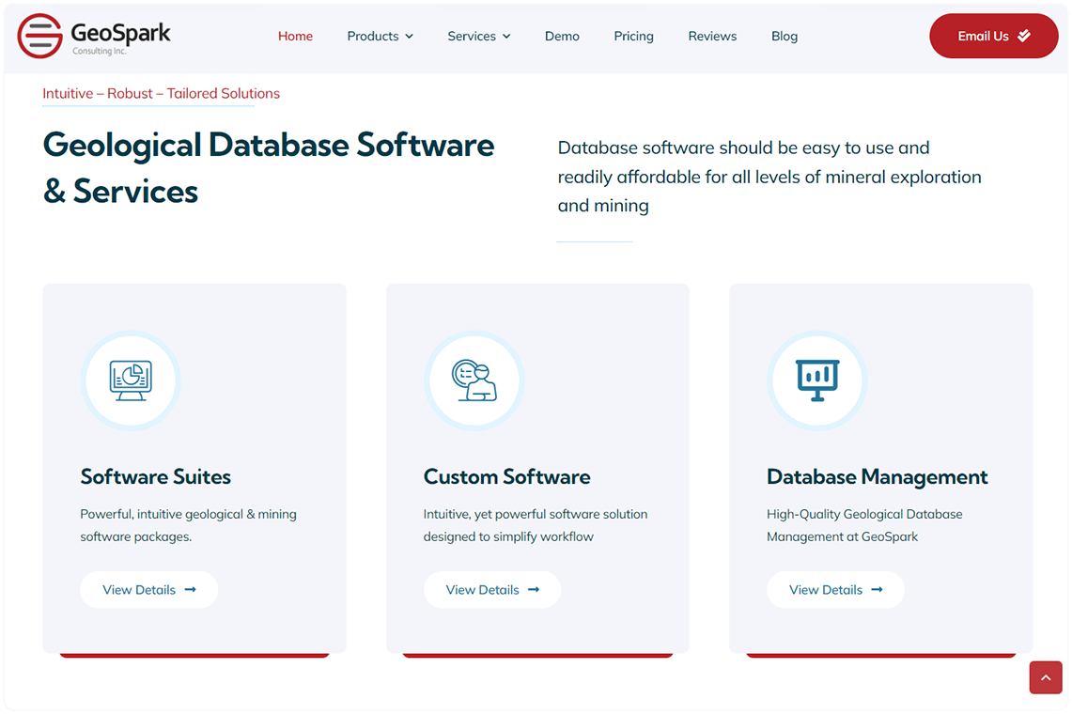Click the Database Management heading
The height and width of the screenshot is (714, 1072).
pos(878,476)
